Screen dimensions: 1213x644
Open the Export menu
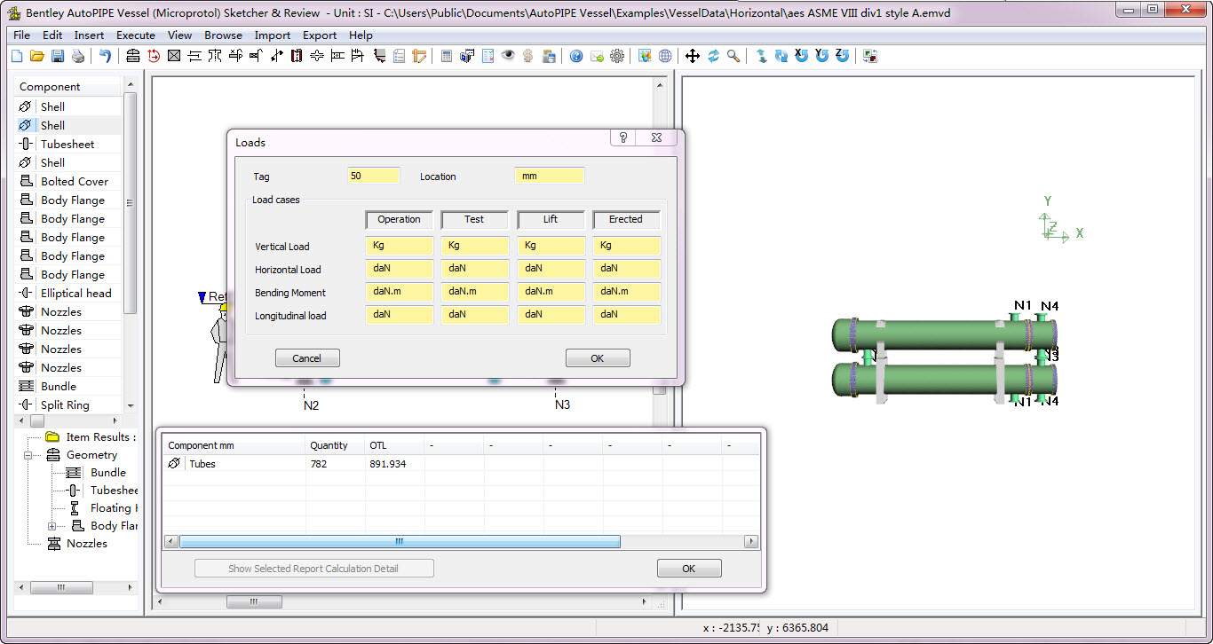[320, 35]
